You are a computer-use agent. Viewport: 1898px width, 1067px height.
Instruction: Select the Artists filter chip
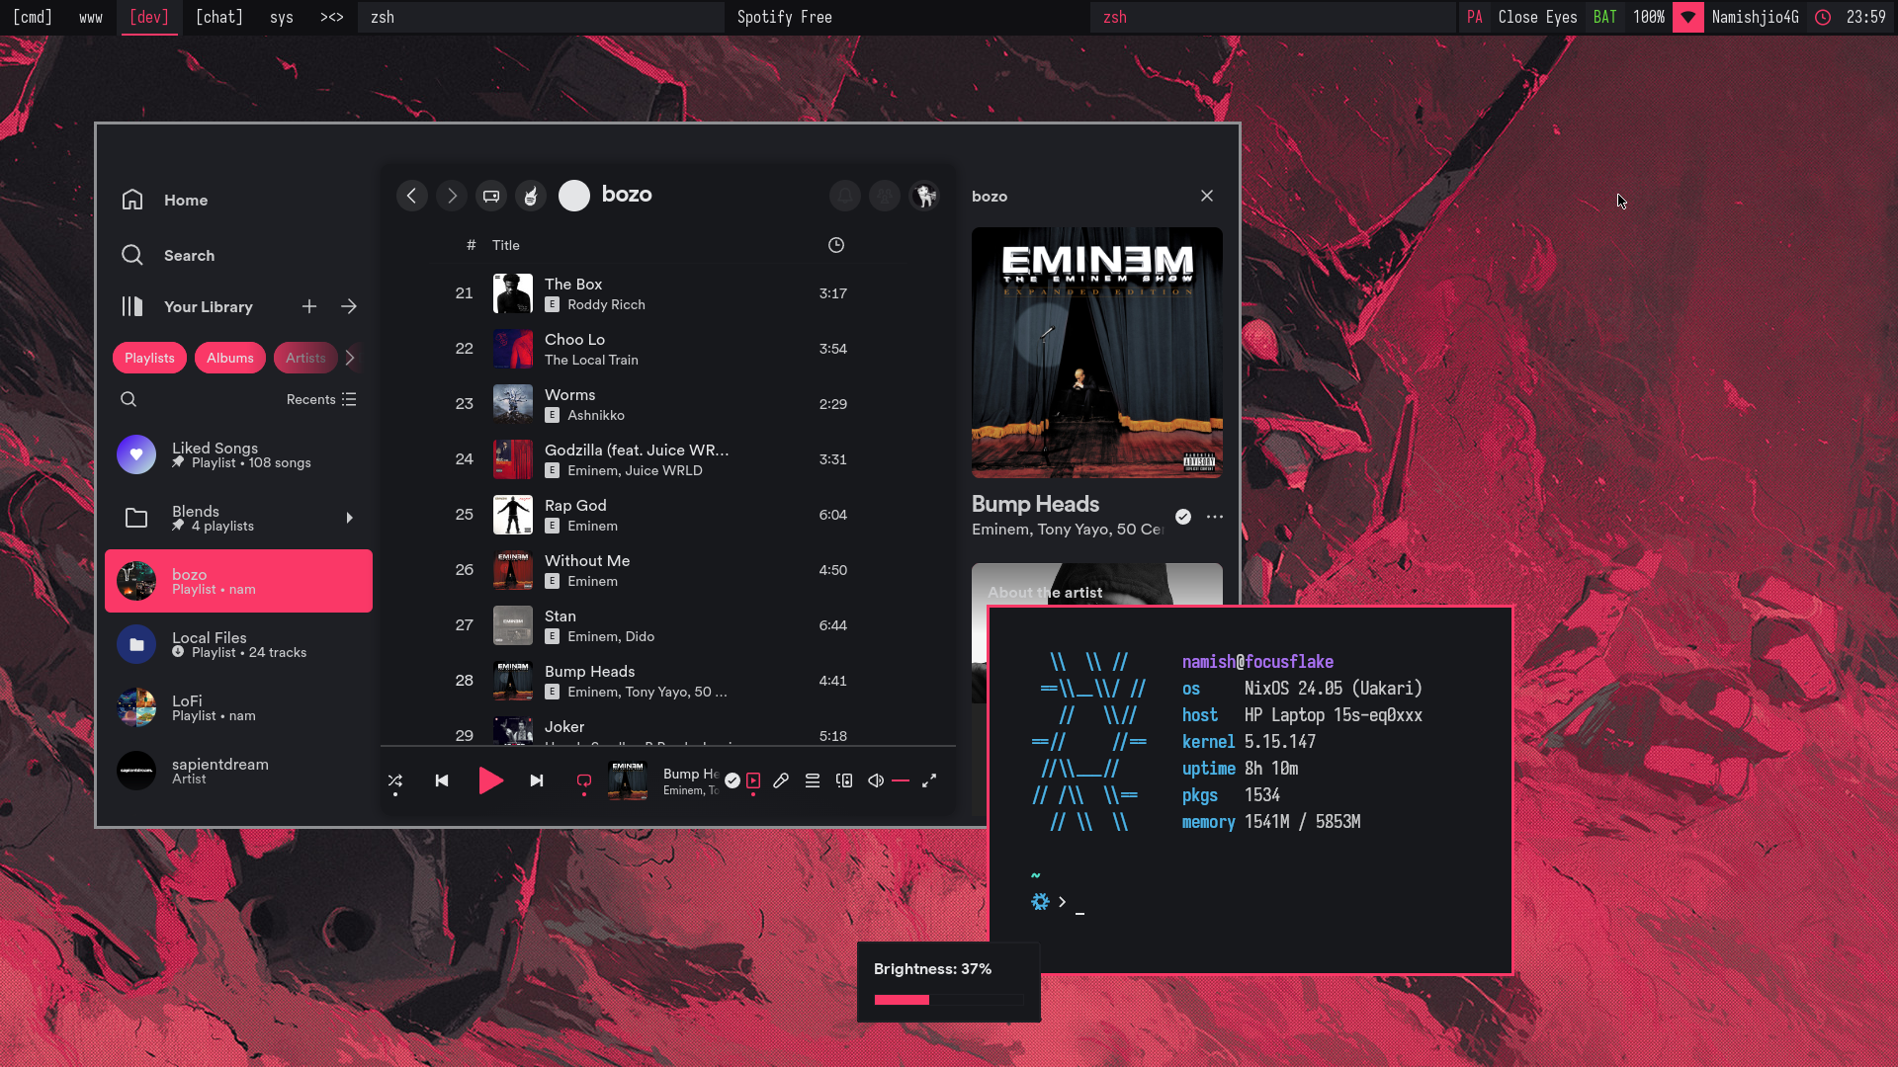[x=305, y=358]
